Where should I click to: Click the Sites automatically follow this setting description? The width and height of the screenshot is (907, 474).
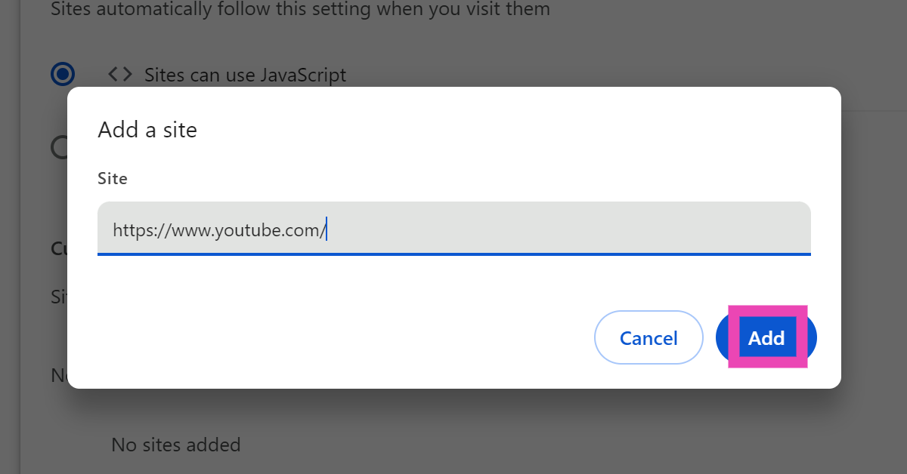[300, 10]
